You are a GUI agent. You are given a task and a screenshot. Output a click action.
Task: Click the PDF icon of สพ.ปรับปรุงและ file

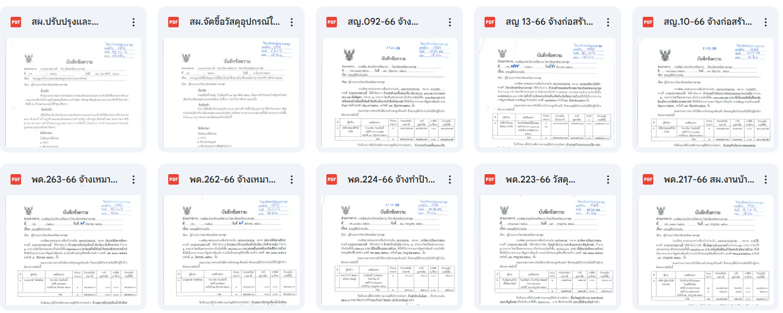(15, 22)
